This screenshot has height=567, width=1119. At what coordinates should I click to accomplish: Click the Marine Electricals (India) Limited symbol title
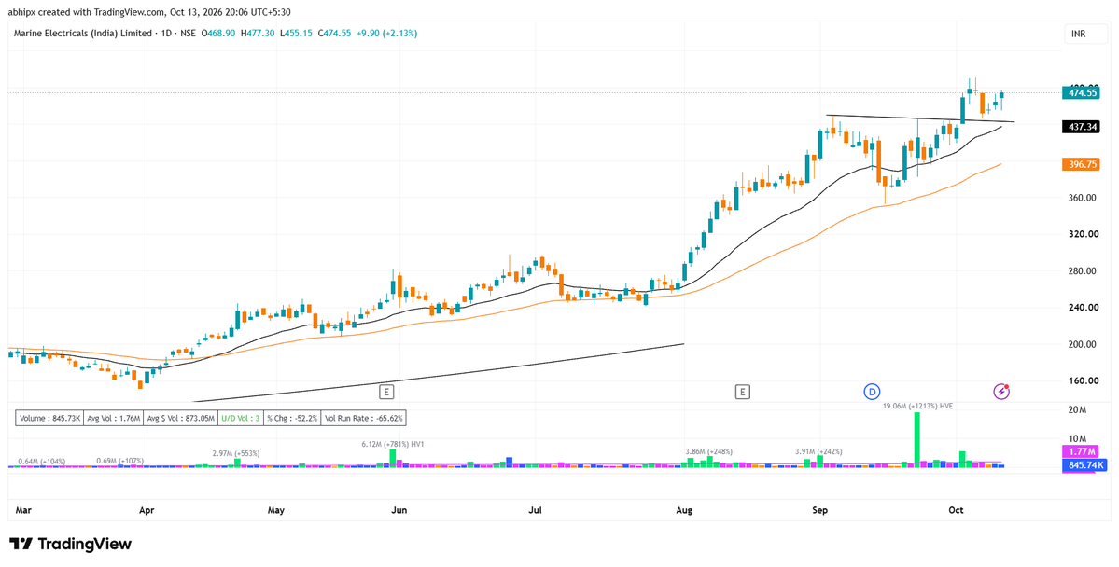(x=83, y=33)
